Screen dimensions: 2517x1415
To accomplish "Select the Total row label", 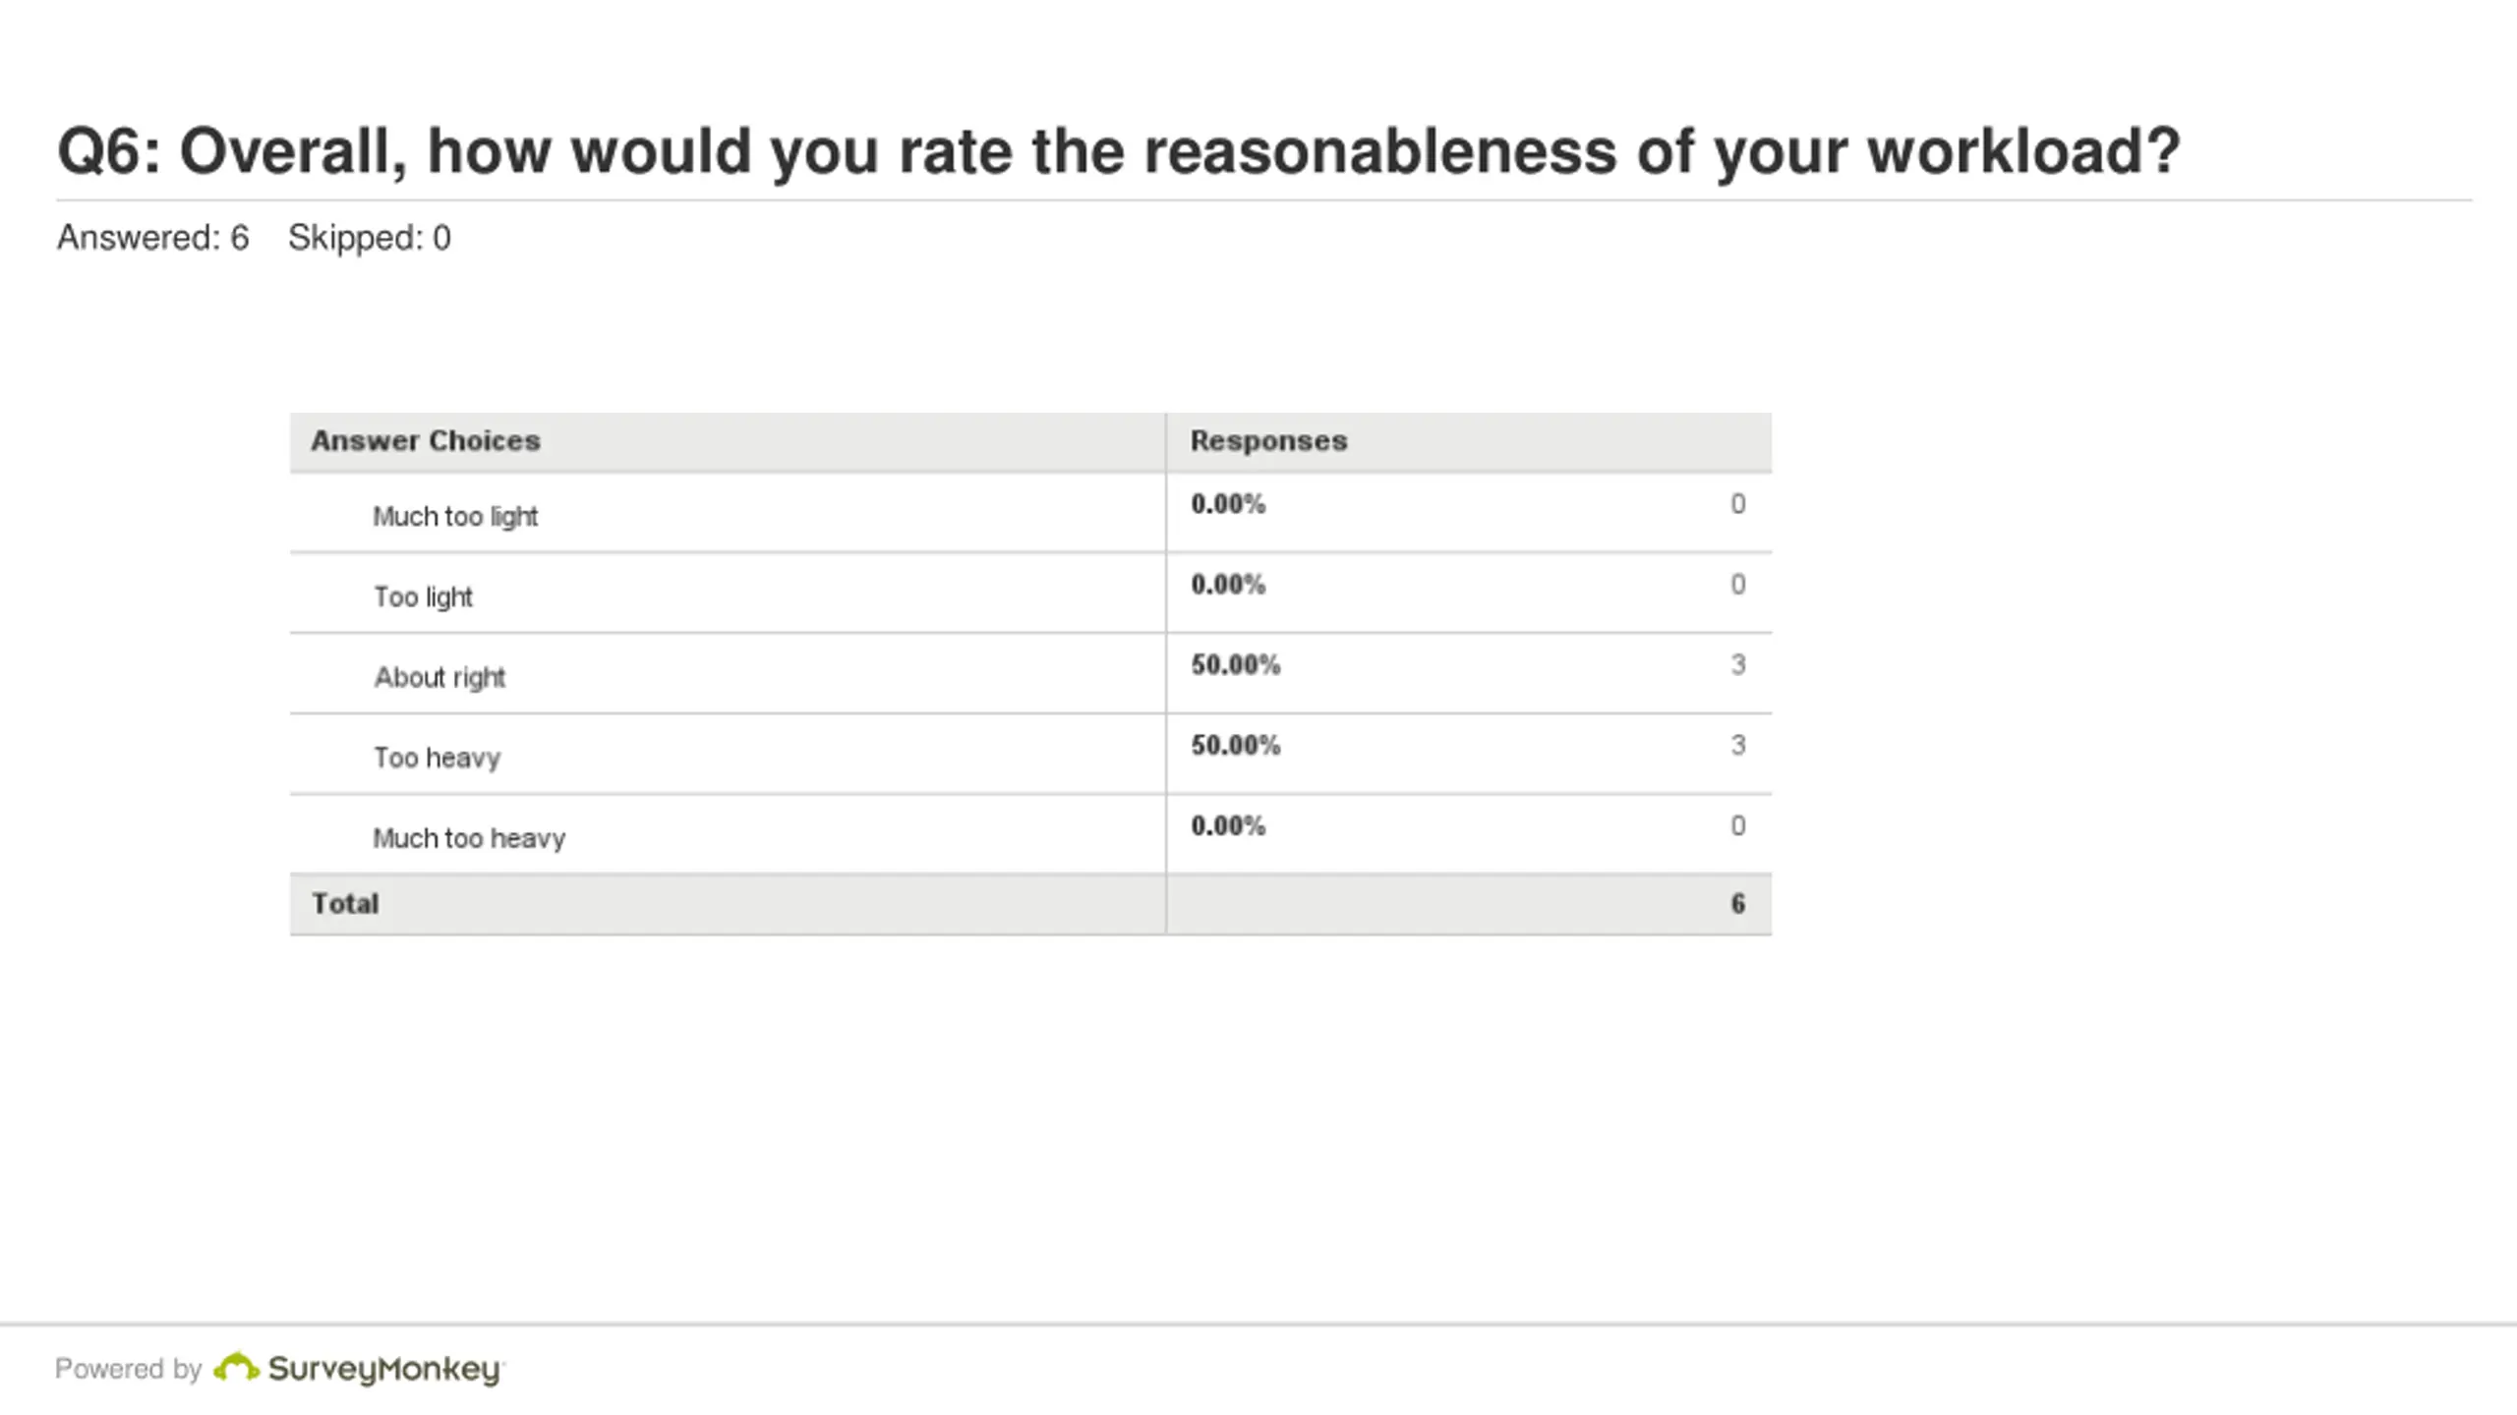I will (x=345, y=904).
